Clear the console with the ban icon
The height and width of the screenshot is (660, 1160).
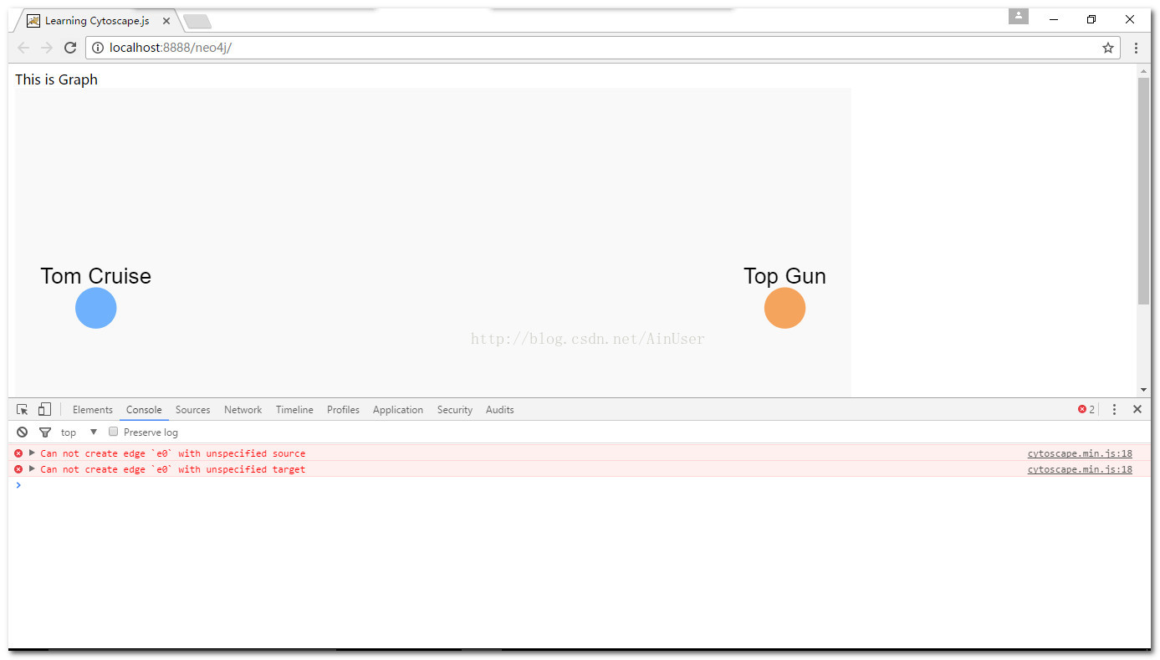(22, 432)
